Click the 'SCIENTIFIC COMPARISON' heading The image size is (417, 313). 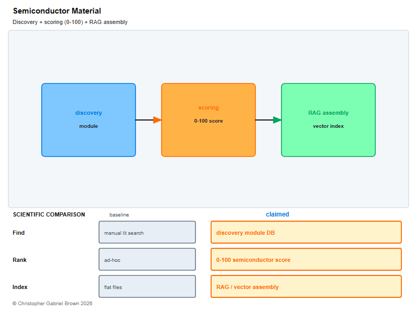49,214
